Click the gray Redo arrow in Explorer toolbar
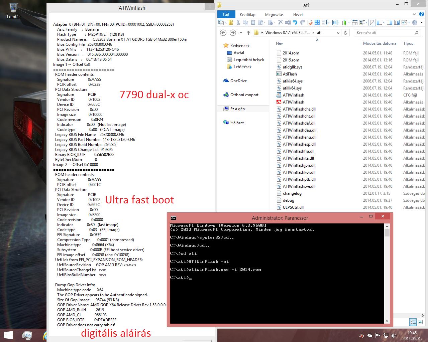The width and height of the screenshot is (428, 342). click(302, 22)
